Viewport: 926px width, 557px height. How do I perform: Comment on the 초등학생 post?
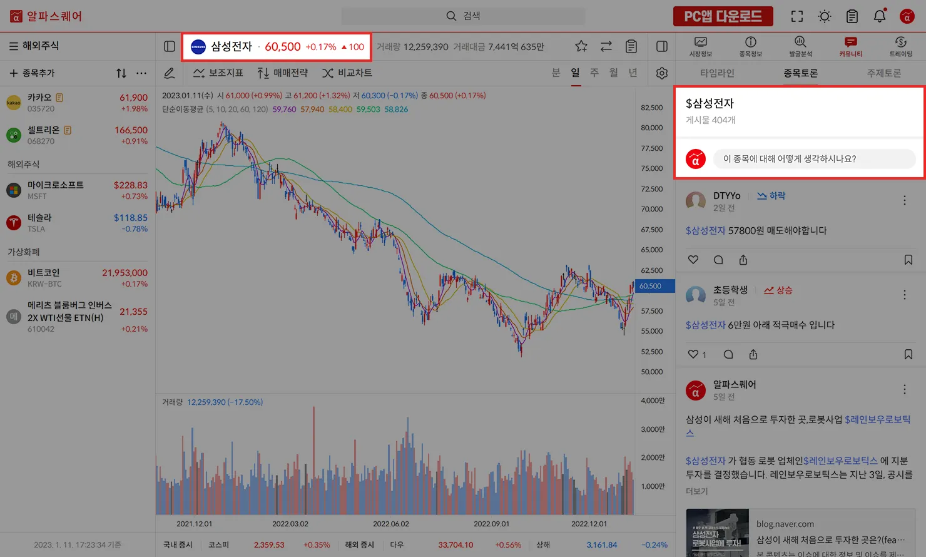tap(728, 354)
